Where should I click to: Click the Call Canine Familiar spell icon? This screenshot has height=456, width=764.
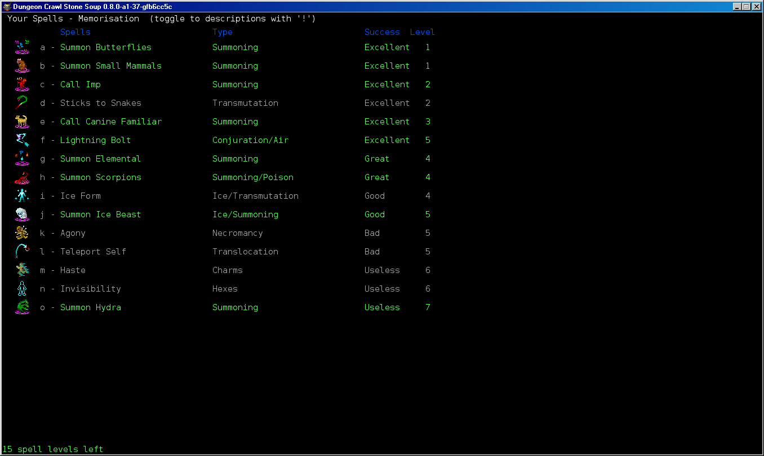[22, 122]
